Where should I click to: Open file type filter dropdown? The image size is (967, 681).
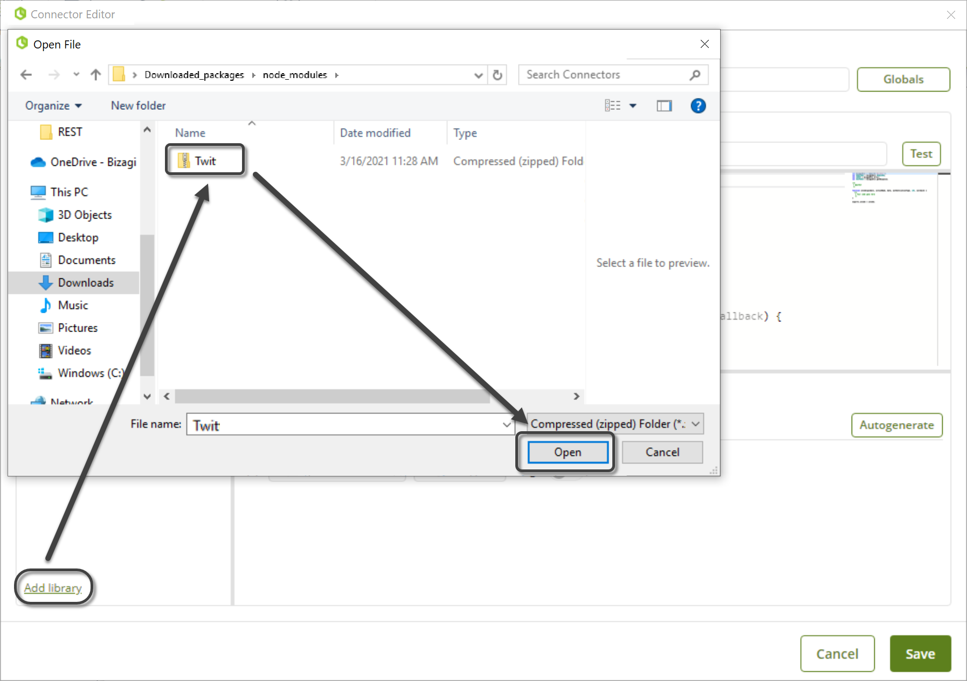(x=615, y=424)
